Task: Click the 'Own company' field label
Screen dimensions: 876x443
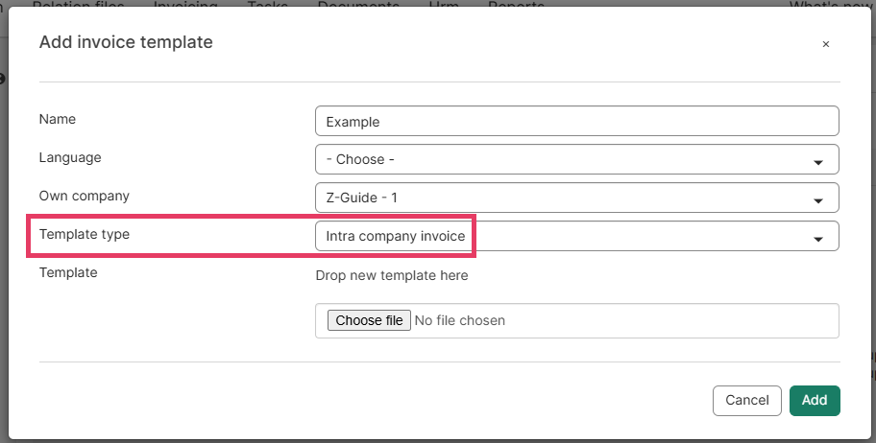Action: pyautogui.click(x=85, y=196)
